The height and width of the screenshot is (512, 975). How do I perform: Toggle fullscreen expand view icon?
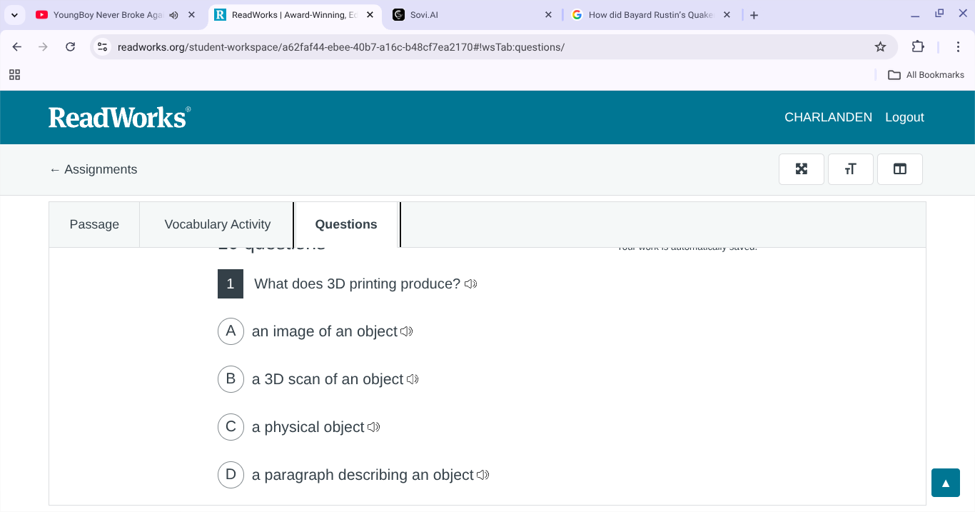[801, 169]
